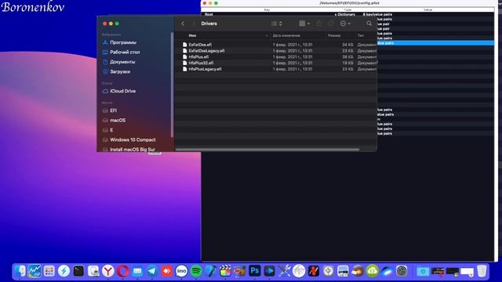Open Opera browser from the Dock

(x=122, y=271)
